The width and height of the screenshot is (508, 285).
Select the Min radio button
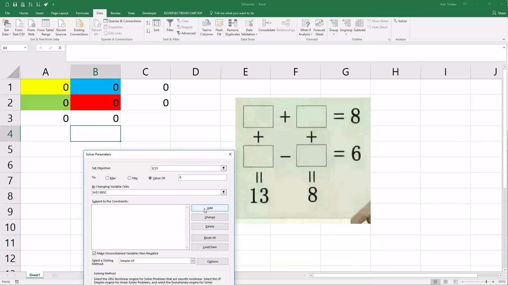coord(129,178)
